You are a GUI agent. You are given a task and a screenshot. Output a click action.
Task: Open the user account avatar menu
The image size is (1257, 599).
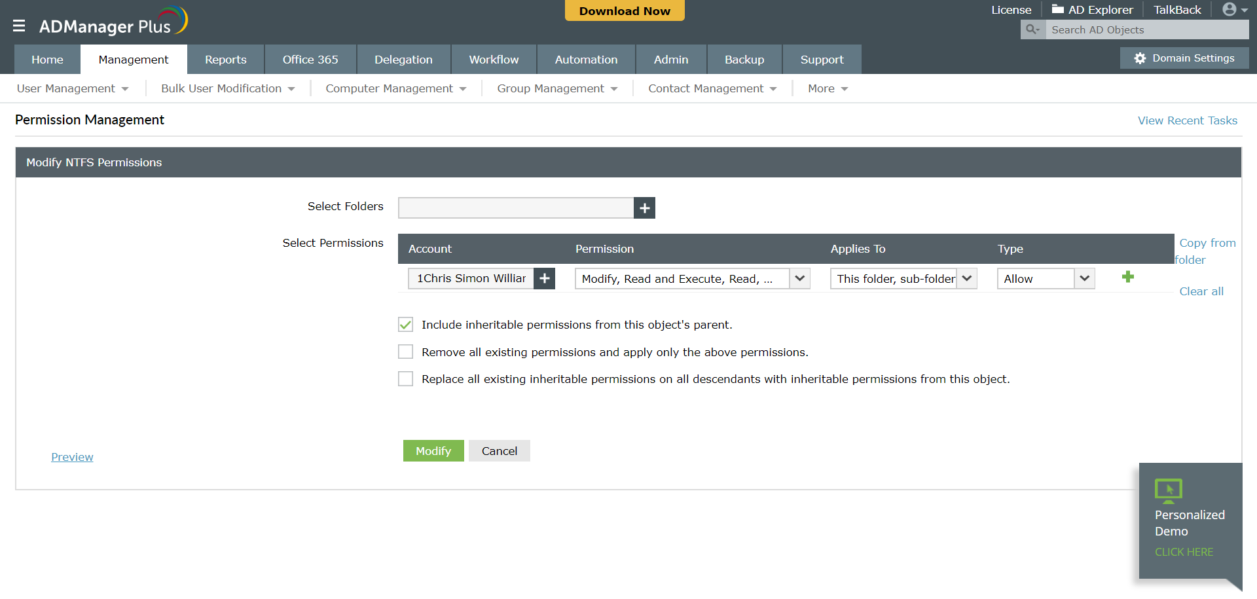coord(1235,9)
